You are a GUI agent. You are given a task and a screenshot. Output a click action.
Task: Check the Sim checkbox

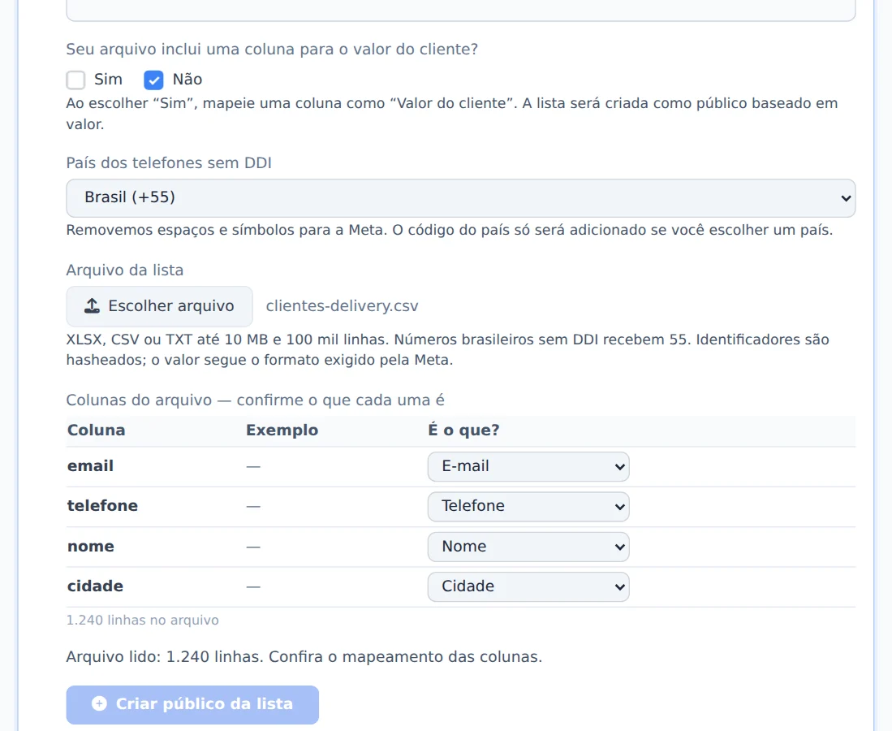pos(75,80)
